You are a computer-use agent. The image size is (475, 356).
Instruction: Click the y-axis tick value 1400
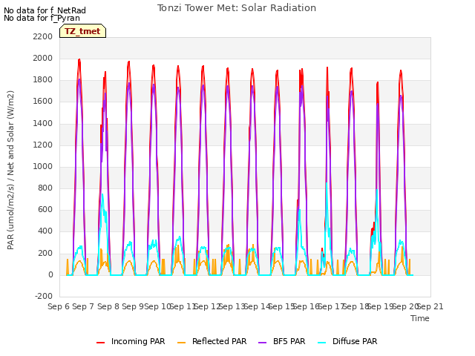click(43, 123)
